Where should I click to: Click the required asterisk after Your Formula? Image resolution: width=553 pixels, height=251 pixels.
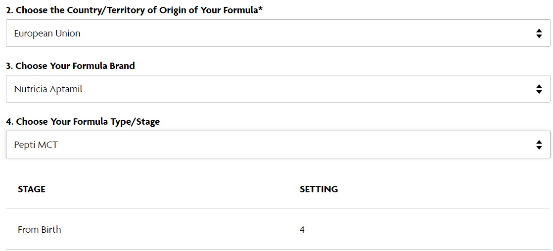(x=261, y=9)
